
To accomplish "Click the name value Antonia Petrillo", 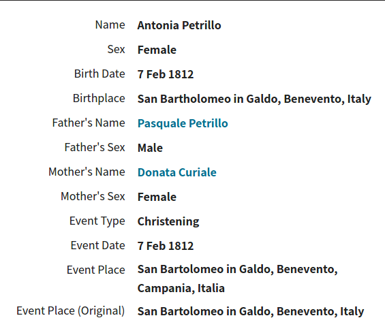I will (179, 25).
